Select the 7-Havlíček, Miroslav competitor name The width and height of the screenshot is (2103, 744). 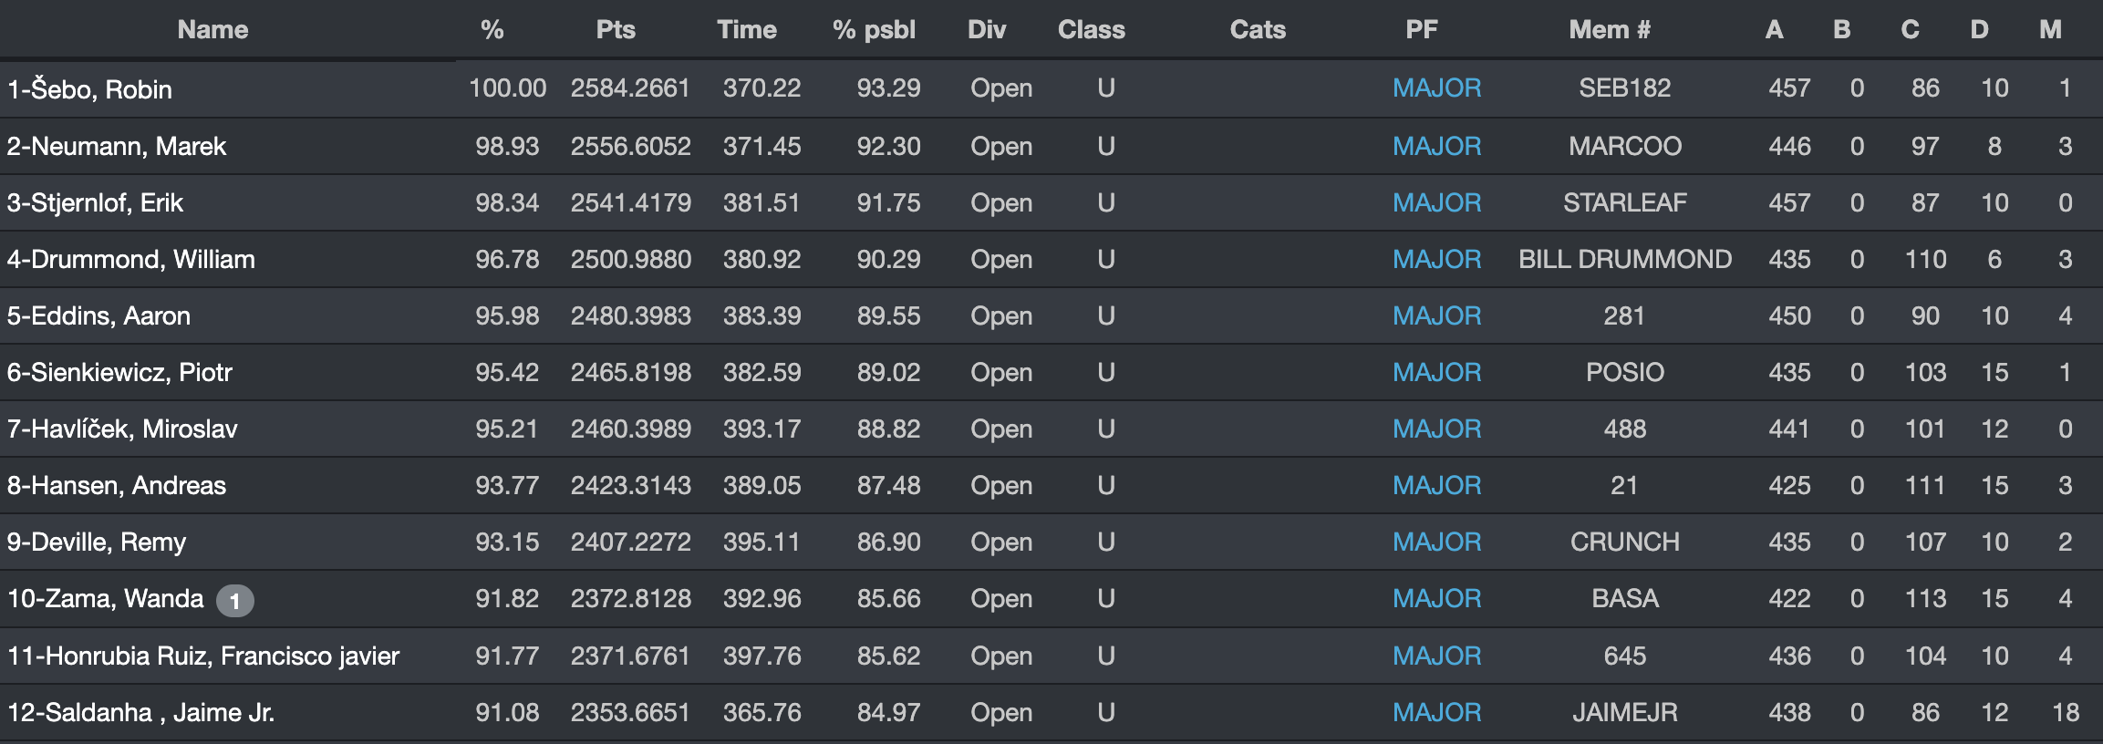pos(122,429)
